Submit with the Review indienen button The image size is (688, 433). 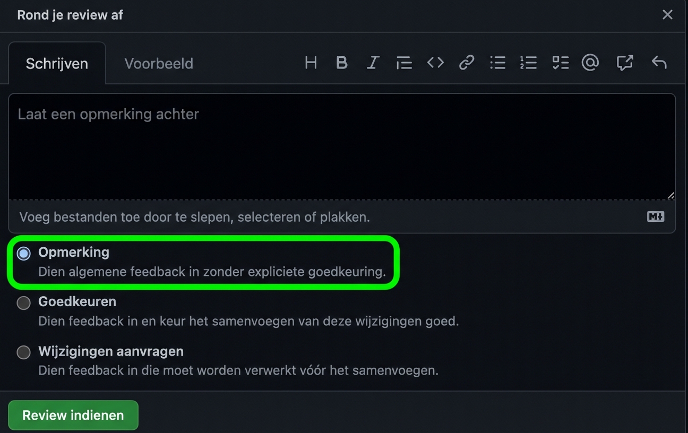[x=73, y=415]
